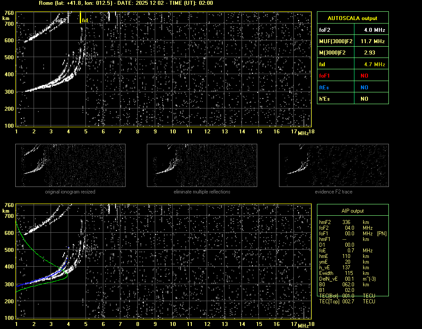
Task: Click the [PN] tag beside foF1
Action: coord(381,234)
